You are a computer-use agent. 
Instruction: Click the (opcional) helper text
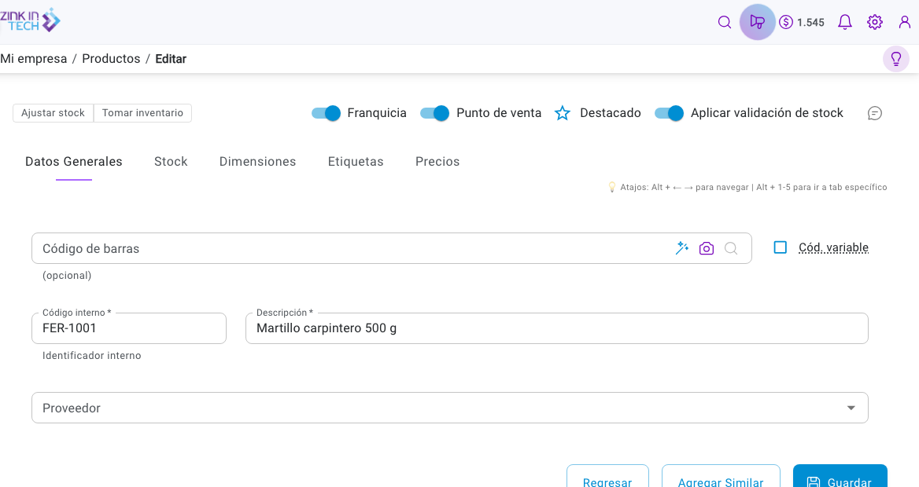click(x=67, y=275)
